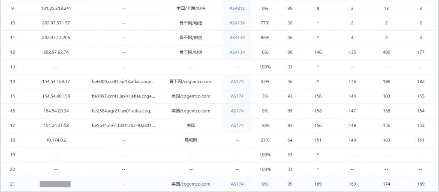This screenshot has width=439, height=192.
Task: Click 骨干网/电信 in hop 12 row
Action: [191, 52]
